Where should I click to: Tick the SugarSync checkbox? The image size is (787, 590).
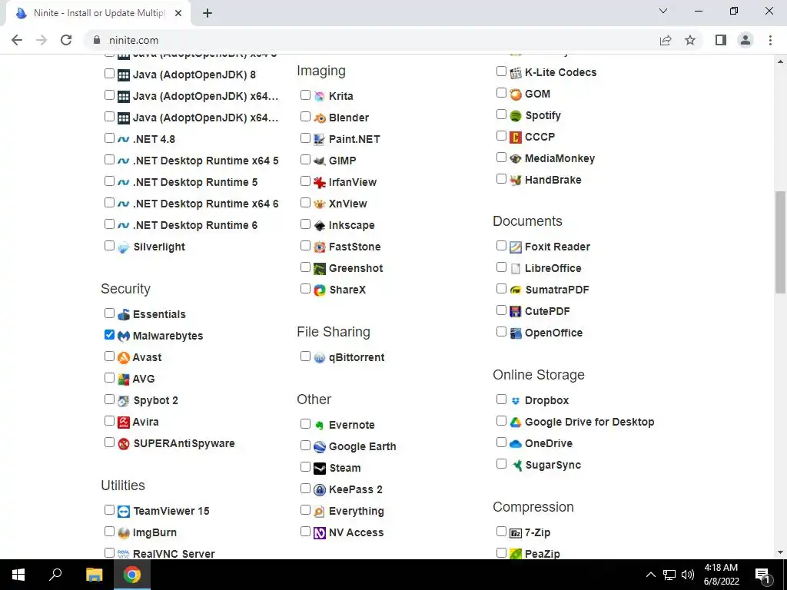coord(501,463)
